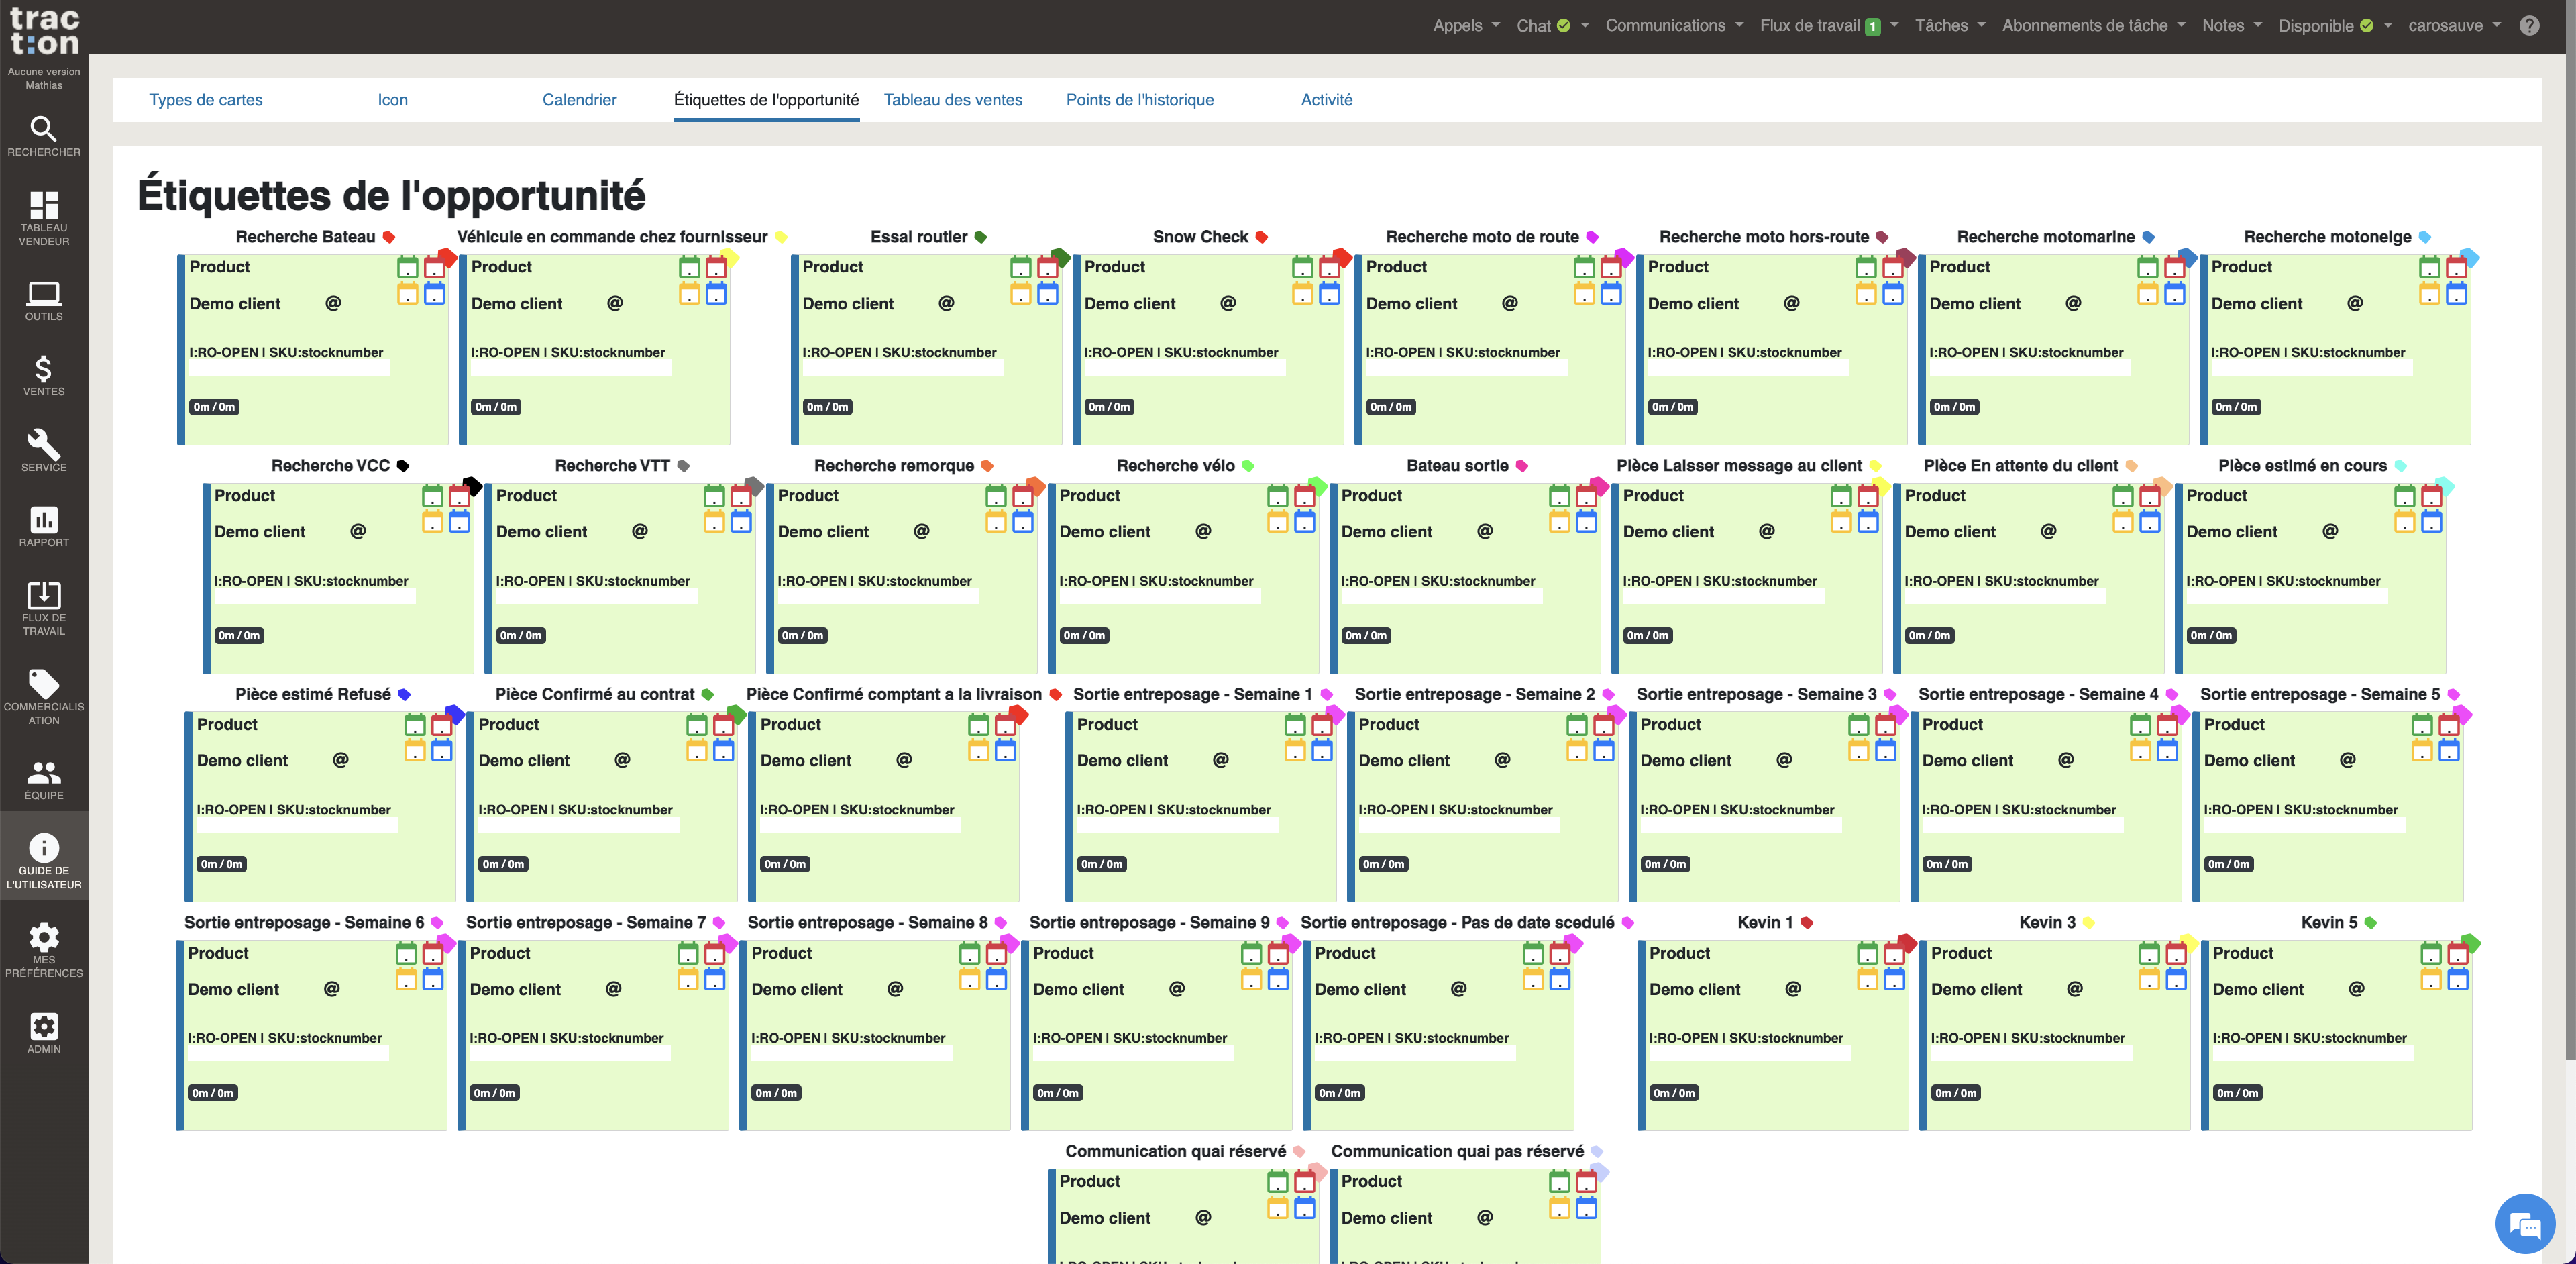Click red calendar icon on Recherche Bateau card
This screenshot has height=1264, width=2576.
coord(435,267)
